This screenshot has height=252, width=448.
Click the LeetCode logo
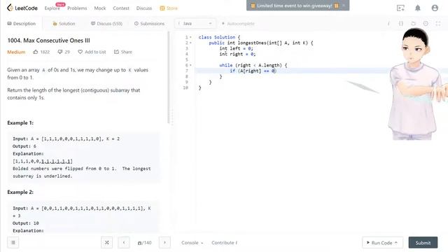click(x=22, y=8)
